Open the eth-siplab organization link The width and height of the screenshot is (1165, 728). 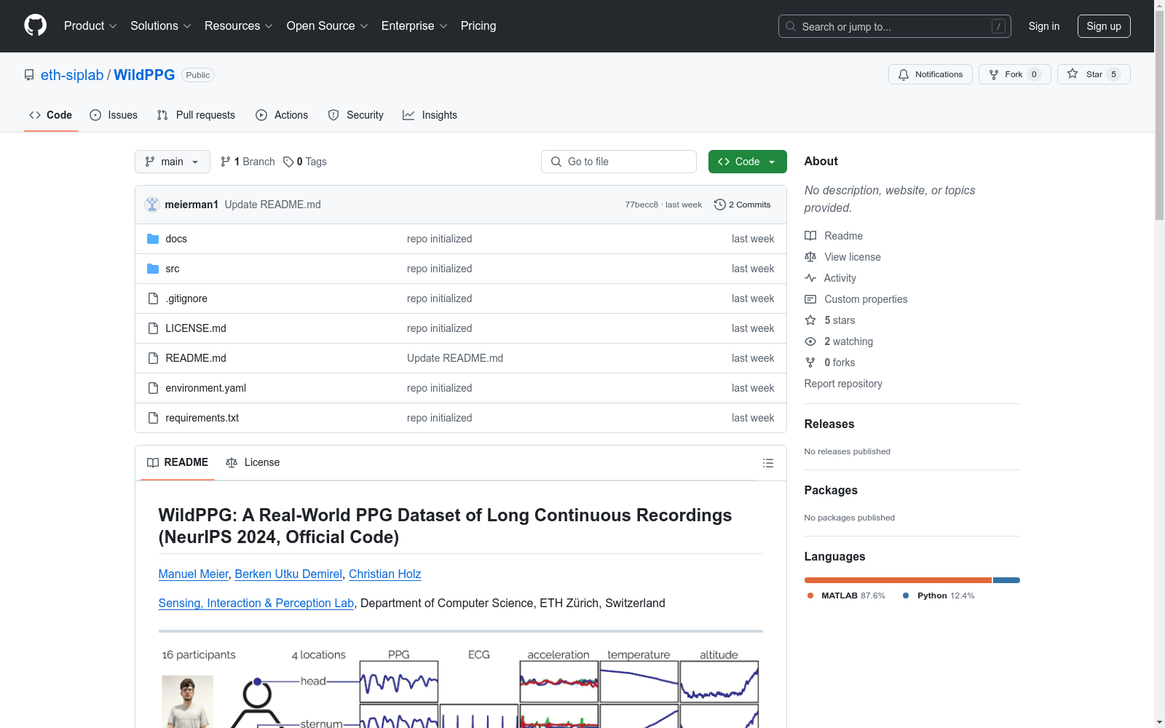(x=72, y=75)
